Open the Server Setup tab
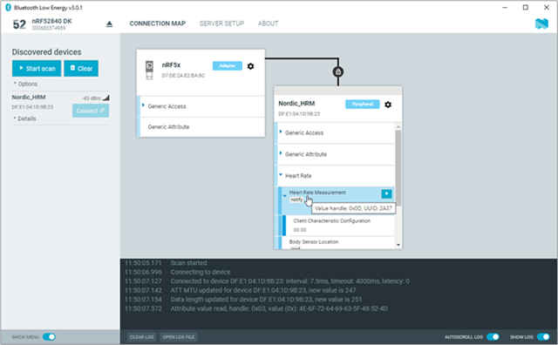This screenshot has width=558, height=345. pyautogui.click(x=221, y=24)
